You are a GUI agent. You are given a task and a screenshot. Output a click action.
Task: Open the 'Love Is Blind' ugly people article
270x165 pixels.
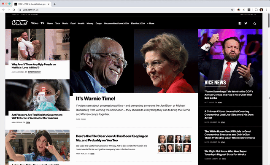tap(34, 66)
